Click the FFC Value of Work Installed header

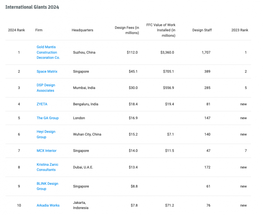161,30
